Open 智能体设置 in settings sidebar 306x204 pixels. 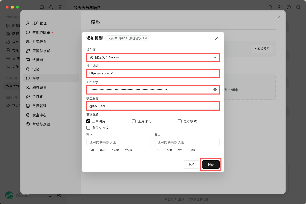[x=50, y=51]
